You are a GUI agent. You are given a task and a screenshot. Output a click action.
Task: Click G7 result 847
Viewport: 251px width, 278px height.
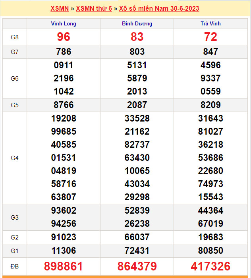point(210,52)
